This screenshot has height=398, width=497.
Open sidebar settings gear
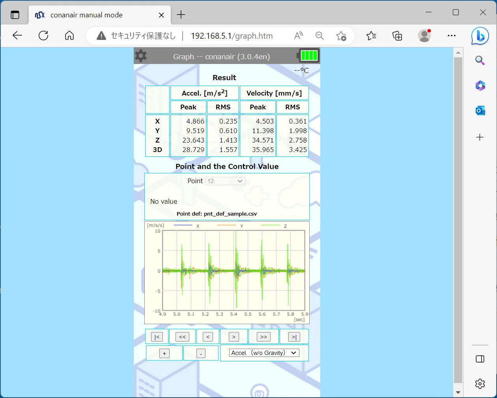(x=480, y=383)
